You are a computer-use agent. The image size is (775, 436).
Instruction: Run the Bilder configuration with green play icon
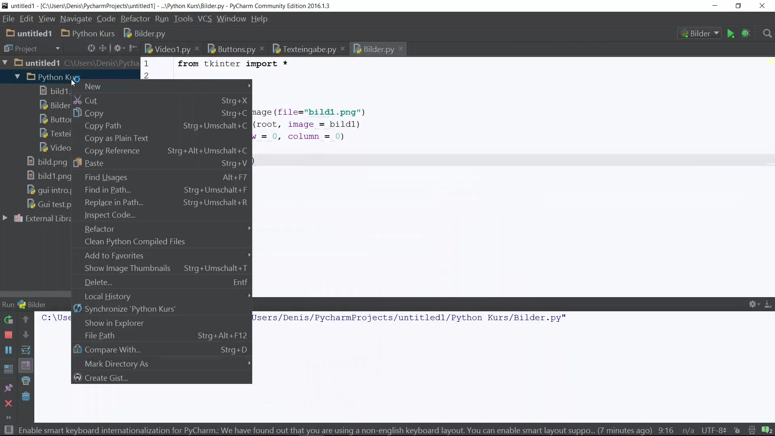coord(731,34)
